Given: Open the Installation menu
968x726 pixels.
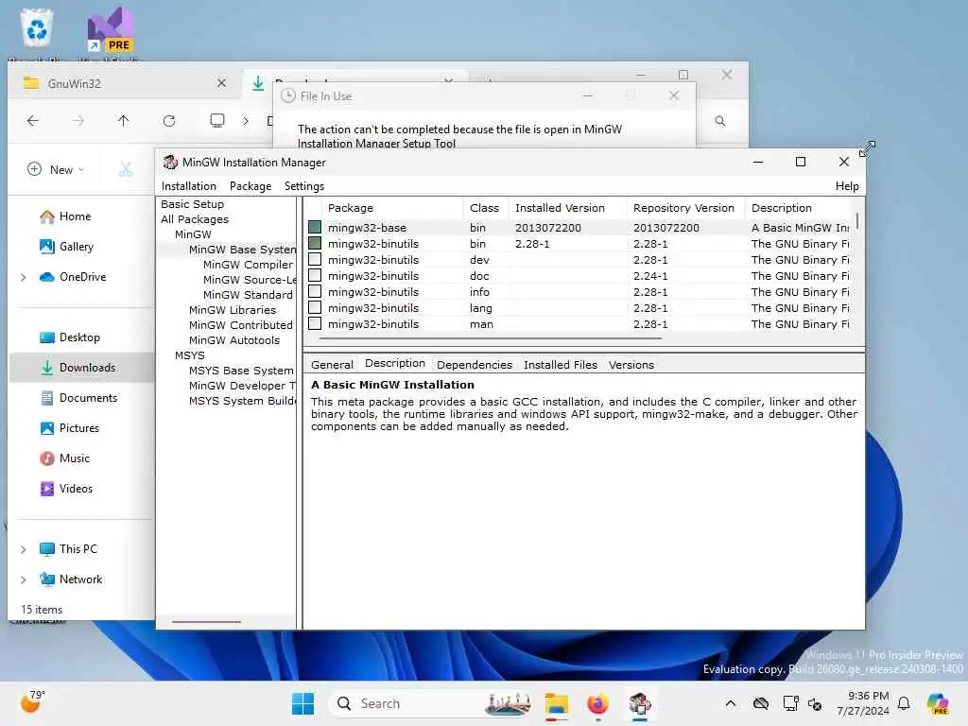Looking at the screenshot, I should pyautogui.click(x=189, y=186).
